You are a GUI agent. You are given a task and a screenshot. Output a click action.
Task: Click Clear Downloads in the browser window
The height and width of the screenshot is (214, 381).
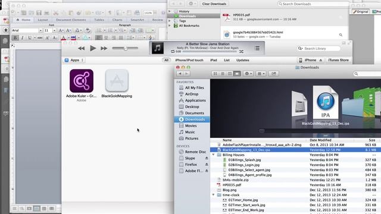(214, 4)
